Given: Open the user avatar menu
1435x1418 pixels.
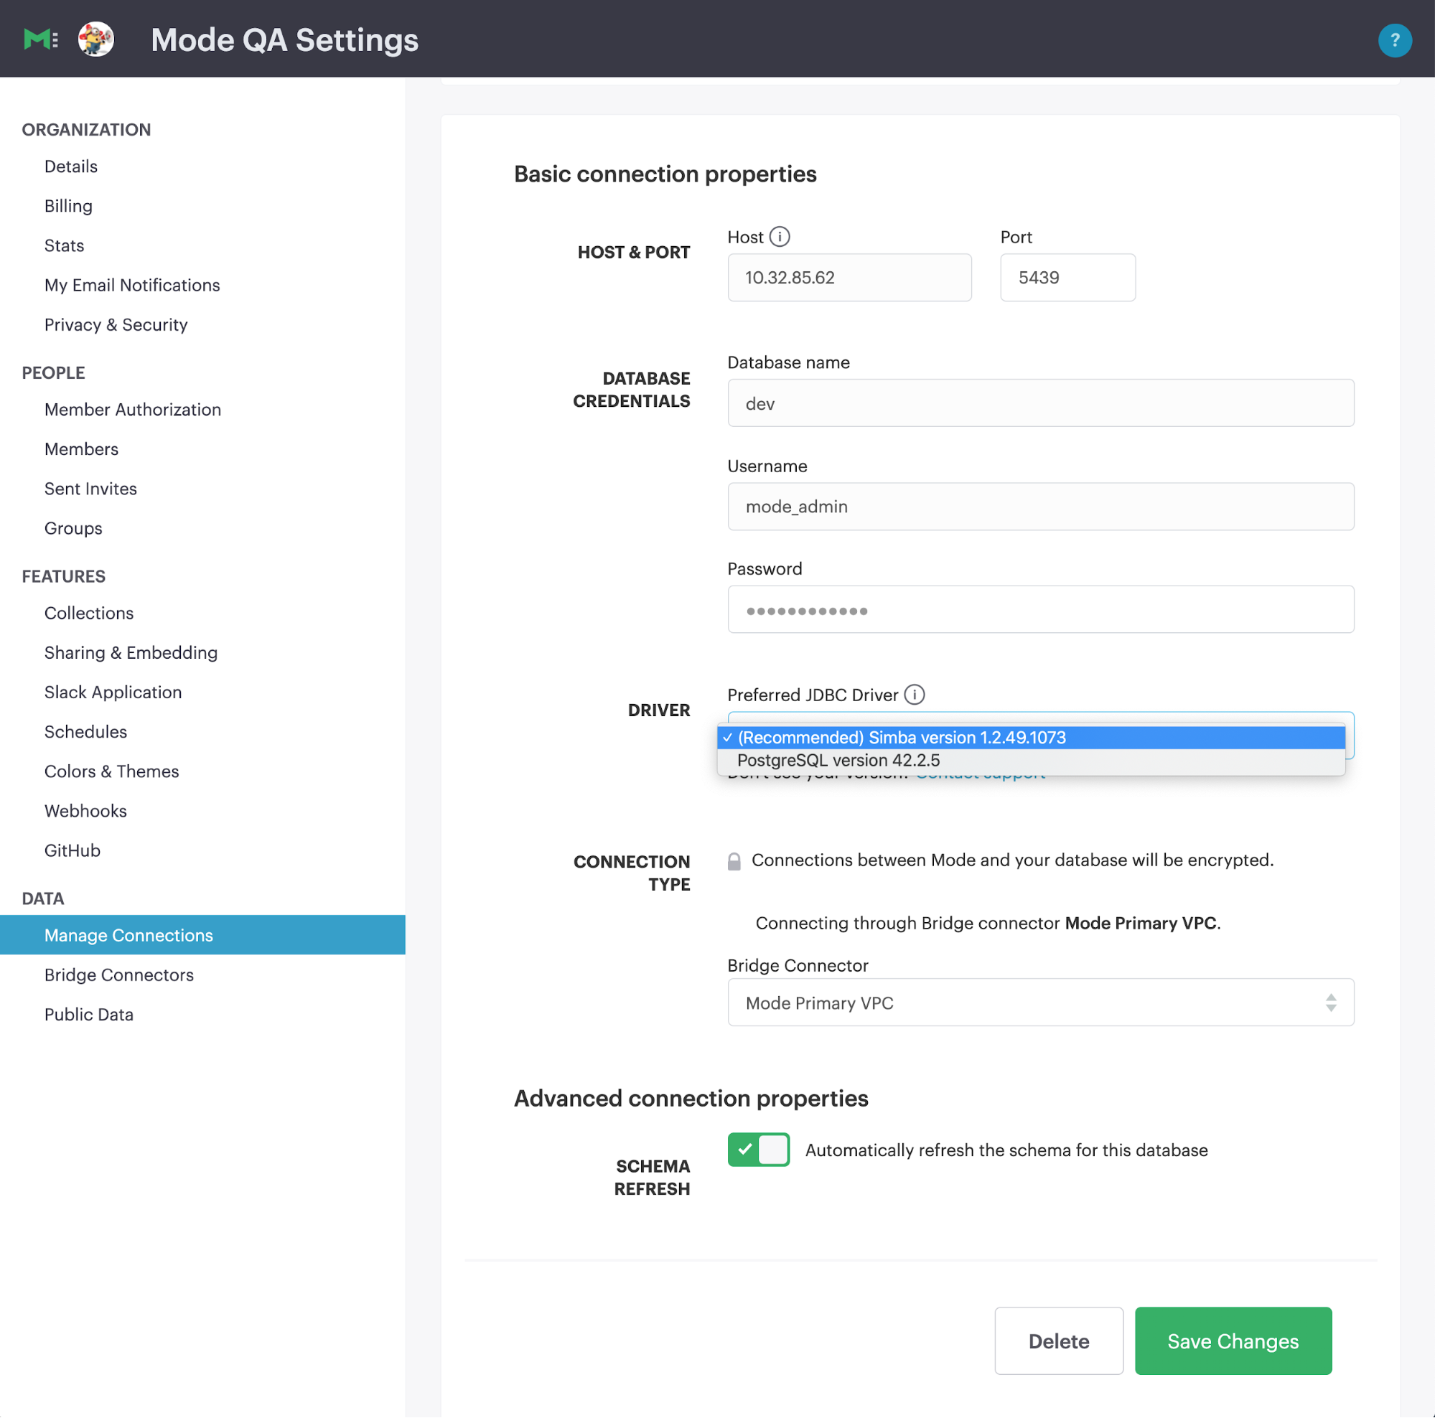Looking at the screenshot, I should pyautogui.click(x=97, y=39).
